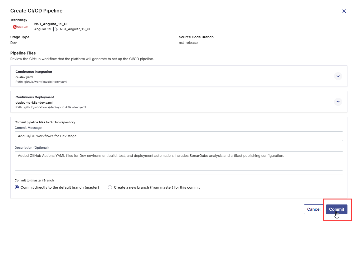
Task: Expand the Continuous Deployment file section
Action: tap(338, 102)
